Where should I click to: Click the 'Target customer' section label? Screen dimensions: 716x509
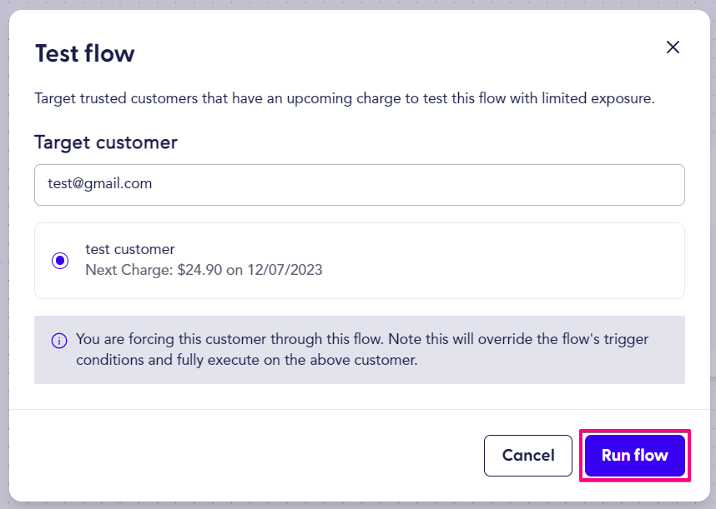(x=105, y=142)
